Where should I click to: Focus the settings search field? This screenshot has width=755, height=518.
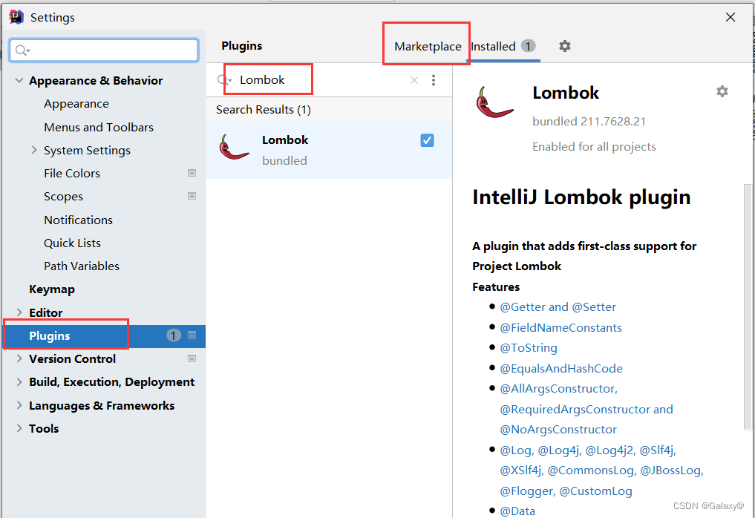click(x=104, y=50)
